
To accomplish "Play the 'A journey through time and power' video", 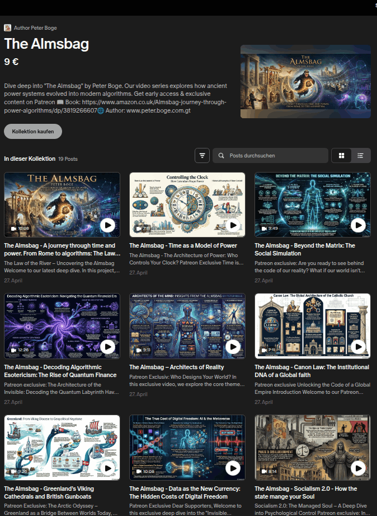I will pyautogui.click(x=107, y=225).
